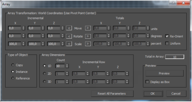
Task: Click the spinner for Totals Rotate Y
Action: 128,36
